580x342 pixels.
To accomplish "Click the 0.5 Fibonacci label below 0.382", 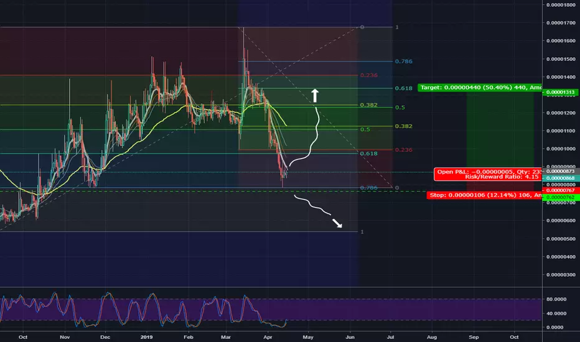I will pos(365,129).
